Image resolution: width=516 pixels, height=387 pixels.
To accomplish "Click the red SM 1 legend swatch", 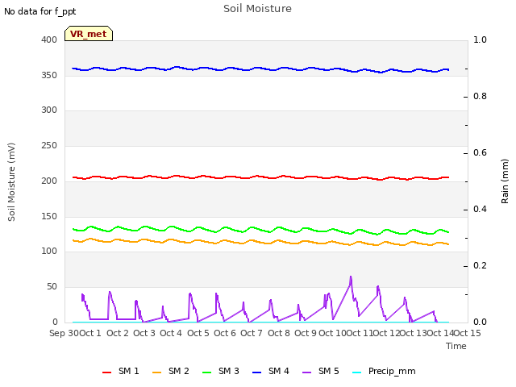I will [107, 372].
